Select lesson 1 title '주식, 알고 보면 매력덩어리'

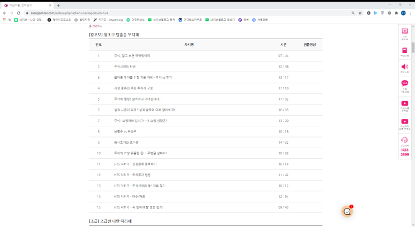[x=132, y=55]
